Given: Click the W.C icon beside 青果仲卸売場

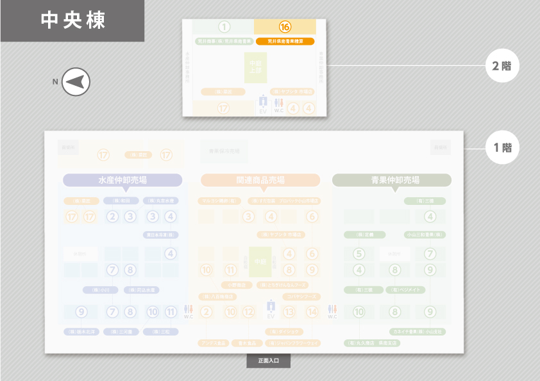Looking at the screenshot, I should pos(332,311).
